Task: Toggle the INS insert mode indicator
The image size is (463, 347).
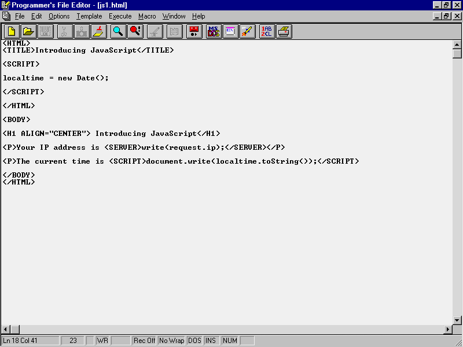Action: point(211,341)
